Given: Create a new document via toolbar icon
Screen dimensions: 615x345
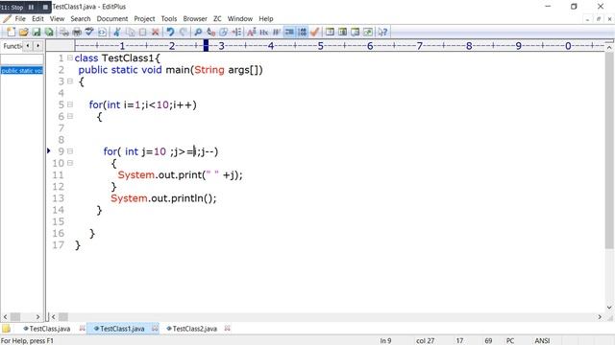Looking at the screenshot, I should pyautogui.click(x=11, y=32).
